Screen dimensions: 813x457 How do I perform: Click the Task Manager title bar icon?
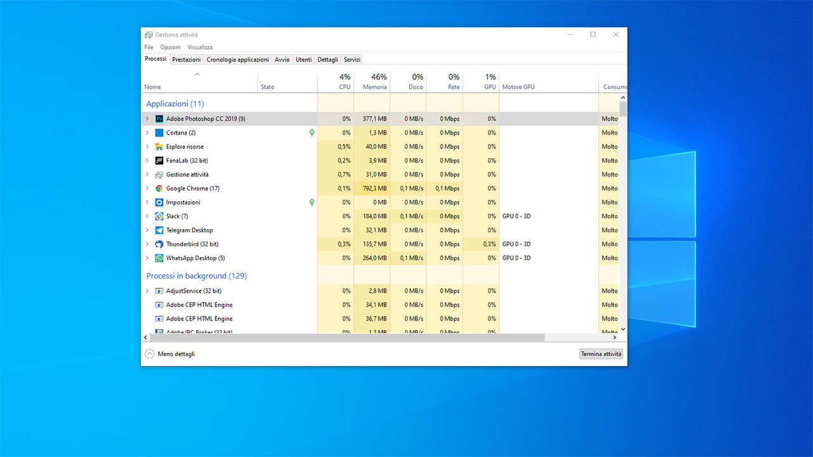[149, 35]
